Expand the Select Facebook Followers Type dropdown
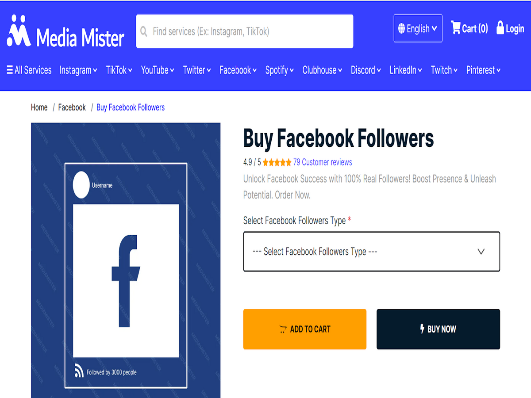The width and height of the screenshot is (531, 398). [x=372, y=252]
